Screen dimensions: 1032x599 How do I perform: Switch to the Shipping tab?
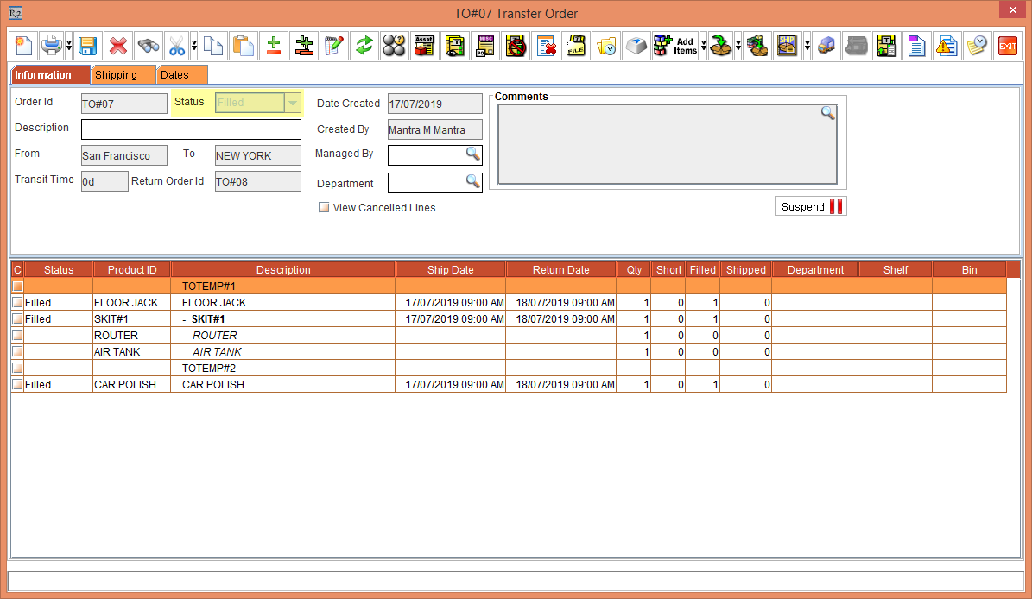pyautogui.click(x=123, y=75)
